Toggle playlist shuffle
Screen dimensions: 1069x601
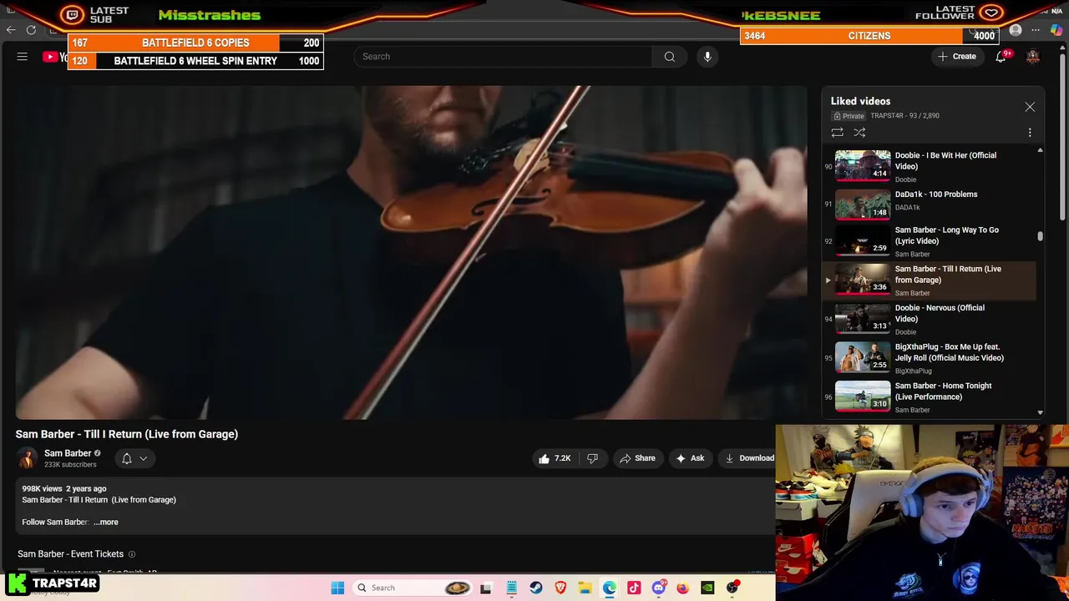[859, 133]
